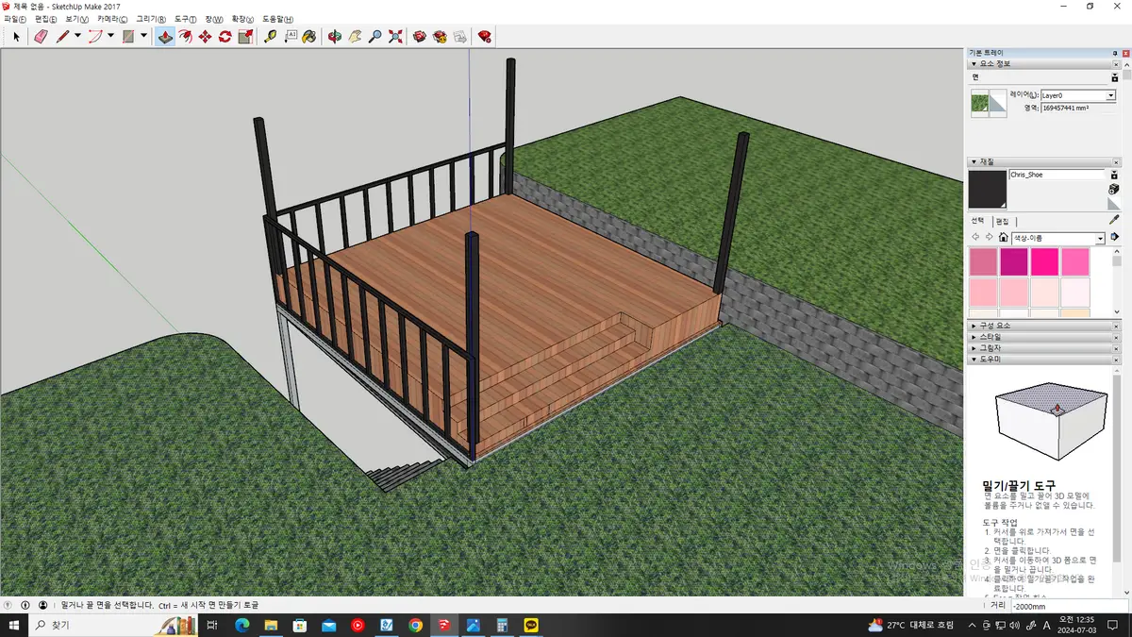Choose the hot pink color swatch
Image resolution: width=1132 pixels, height=637 pixels.
click(1044, 261)
